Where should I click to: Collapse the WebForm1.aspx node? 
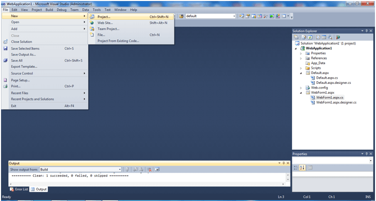[x=301, y=93]
